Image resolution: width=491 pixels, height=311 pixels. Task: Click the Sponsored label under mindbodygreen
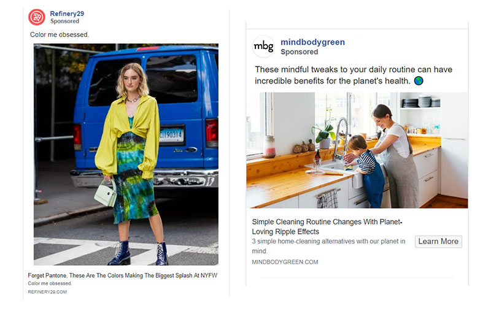299,52
